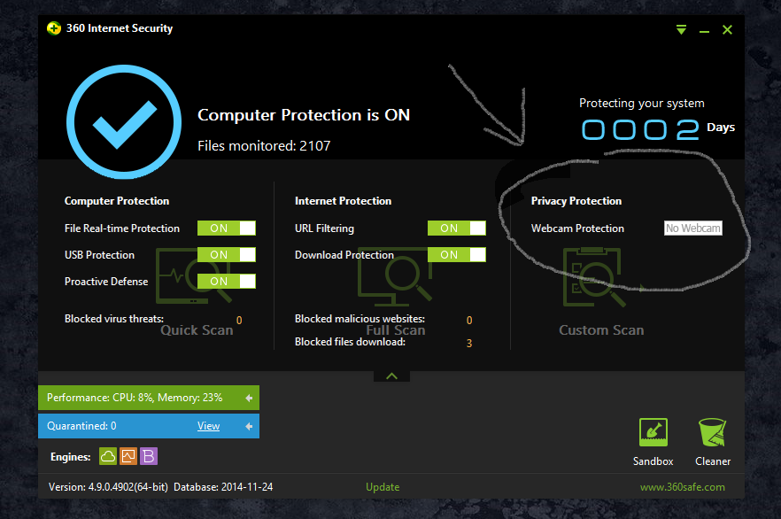This screenshot has width=781, height=519.
Task: Click the Quarantined: 0 bar
Action: 149,426
